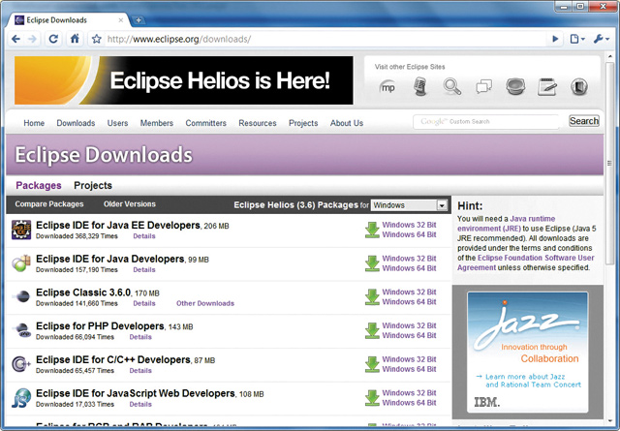Viewport: 620px width, 431px height.
Task: Open the browser home page icon
Action: pyautogui.click(x=75, y=39)
